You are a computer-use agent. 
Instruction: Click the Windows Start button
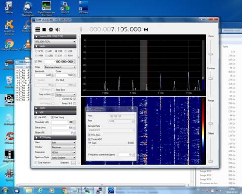5,190
